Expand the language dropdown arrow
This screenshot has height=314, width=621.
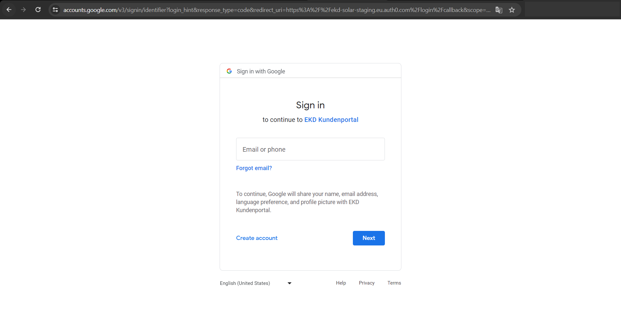coord(289,283)
